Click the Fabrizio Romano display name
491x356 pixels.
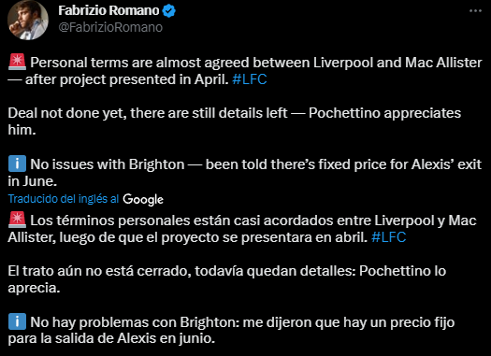pyautogui.click(x=108, y=11)
